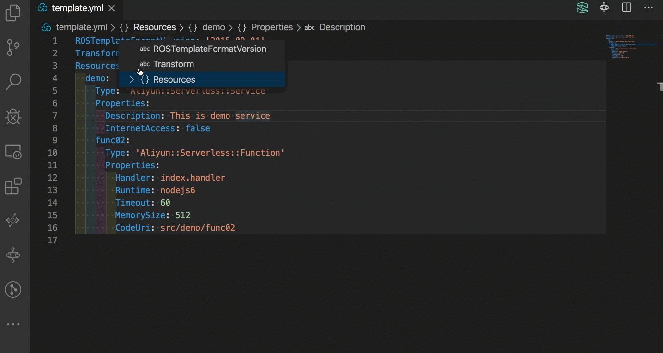Click Resources in the breadcrumb
The image size is (663, 353).
click(155, 27)
